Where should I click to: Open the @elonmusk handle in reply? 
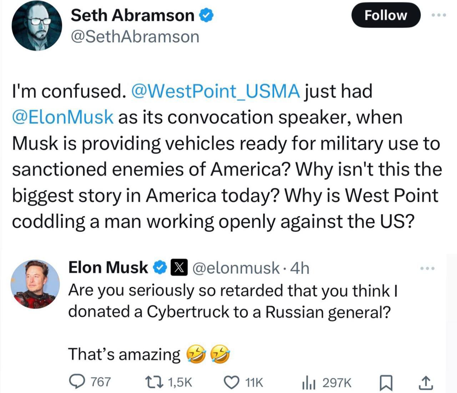[236, 268]
